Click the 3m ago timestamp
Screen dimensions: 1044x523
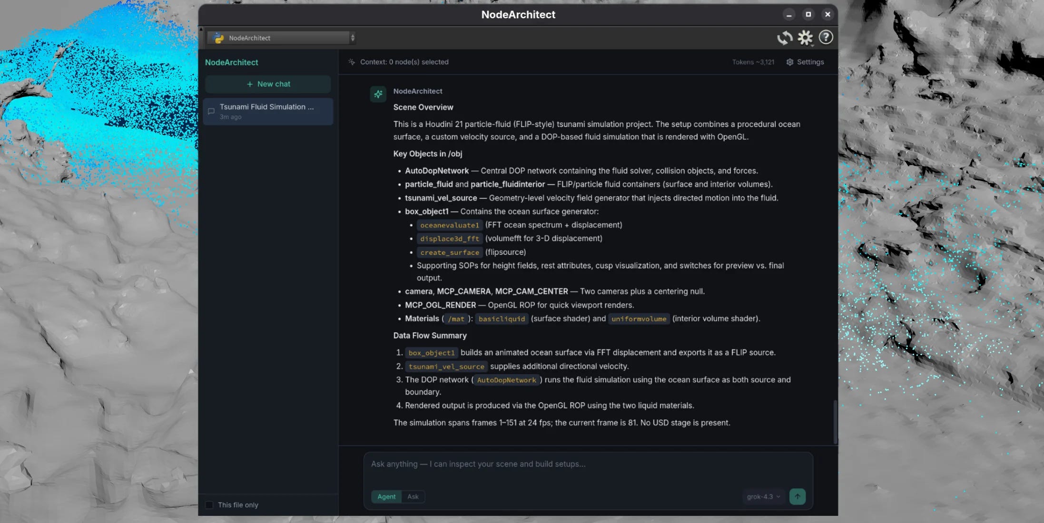click(x=230, y=117)
